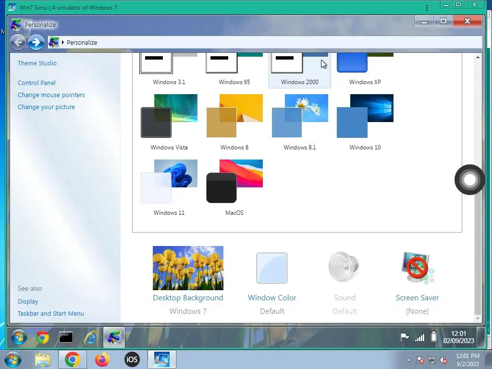Open Internet Explorer in simulator taskbar

(x=90, y=337)
